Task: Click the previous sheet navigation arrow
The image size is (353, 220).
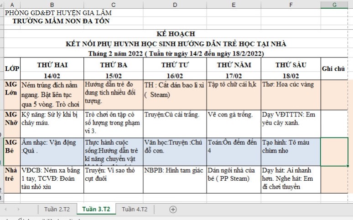Action: (5, 210)
